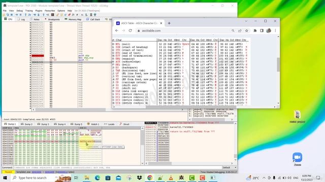Click the Stop debugging toolbar icon
Image resolution: width=325 pixels, height=182 pixels.
(11, 15)
